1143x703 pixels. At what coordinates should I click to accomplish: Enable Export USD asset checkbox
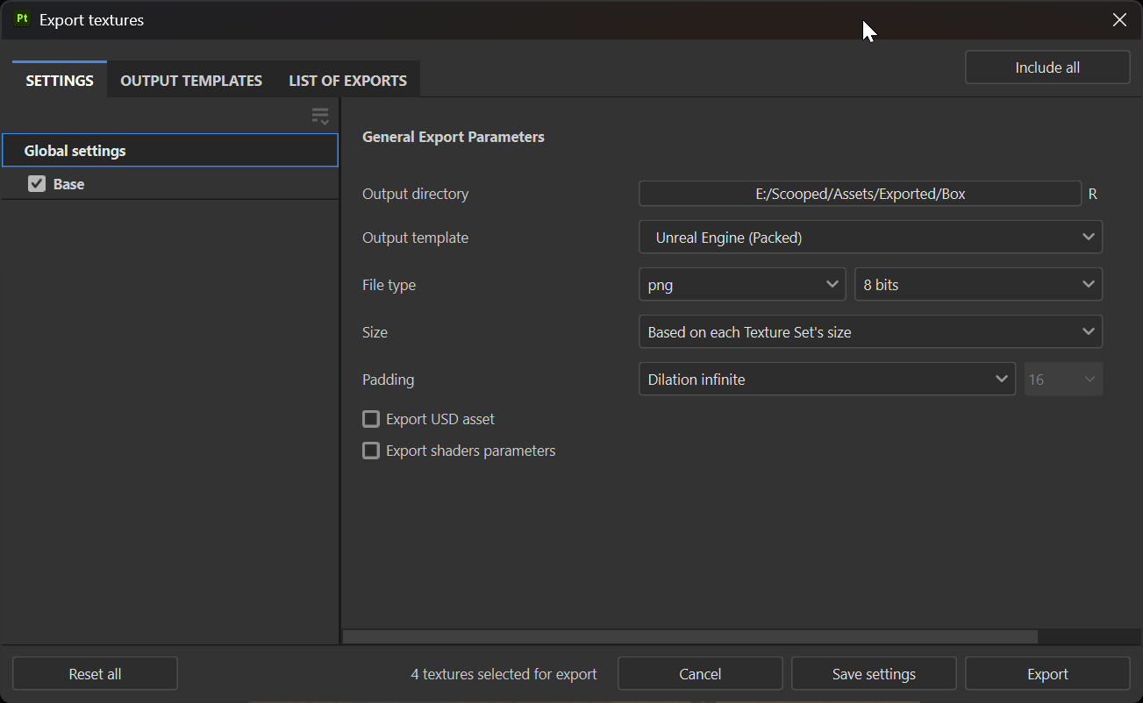click(371, 419)
